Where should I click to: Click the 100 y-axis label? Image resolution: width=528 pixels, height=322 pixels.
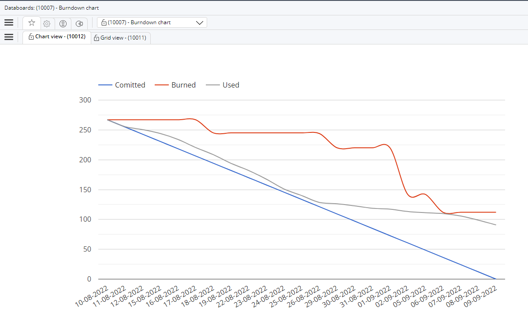pyautogui.click(x=85, y=219)
